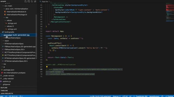
Task: Click the '//yarn add ./RTNInternalisation' comment
Action: tap(61, 65)
